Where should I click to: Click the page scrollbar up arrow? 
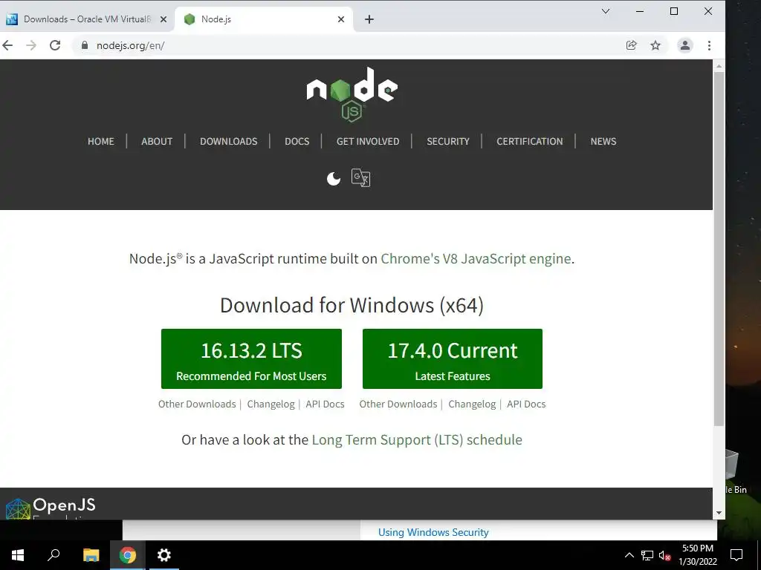(719, 66)
